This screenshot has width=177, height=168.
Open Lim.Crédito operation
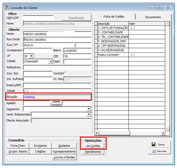coord(93,146)
